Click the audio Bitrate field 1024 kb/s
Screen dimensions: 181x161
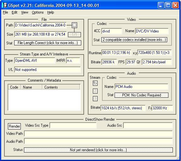tap(123, 108)
